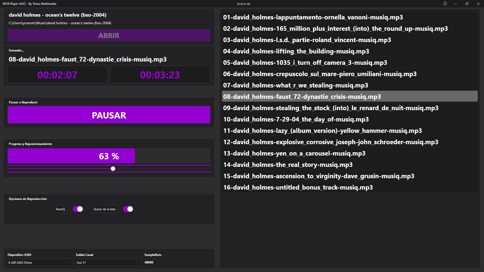This screenshot has width=484, height=272.
Task: Select track 04 lifting_the_building
Action: coord(296,51)
